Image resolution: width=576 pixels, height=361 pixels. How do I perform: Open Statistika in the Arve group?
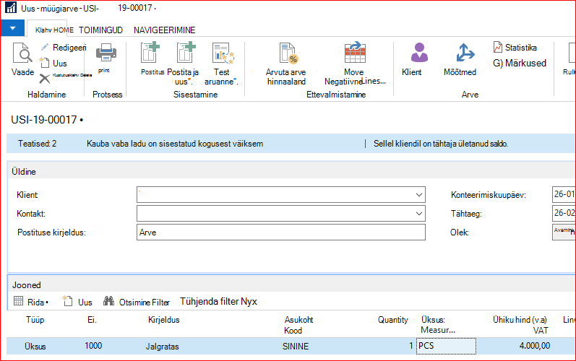(515, 48)
